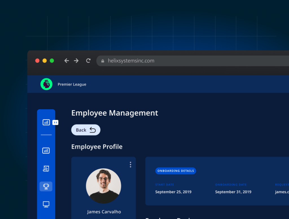Open the chart icon below the sidebar divider
The height and width of the screenshot is (219, 289).
(46, 151)
